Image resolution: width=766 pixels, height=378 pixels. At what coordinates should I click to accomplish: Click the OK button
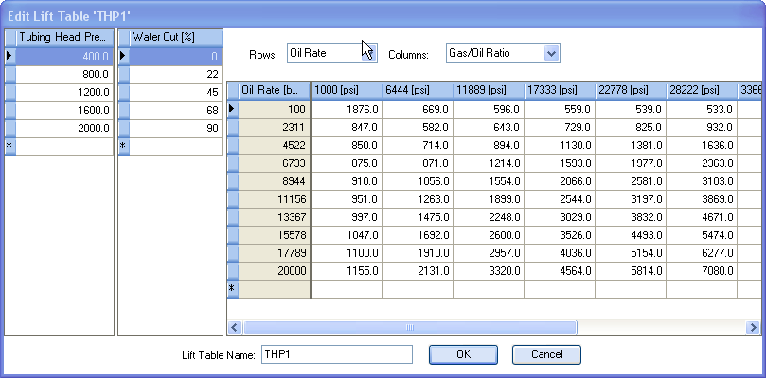(463, 354)
